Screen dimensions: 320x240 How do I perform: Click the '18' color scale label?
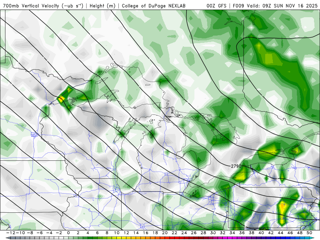pos(155,233)
